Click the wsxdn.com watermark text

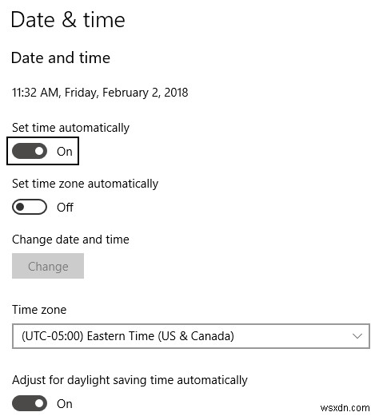(345, 408)
